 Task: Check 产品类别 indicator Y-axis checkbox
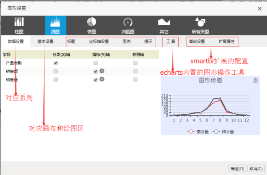click(x=95, y=63)
